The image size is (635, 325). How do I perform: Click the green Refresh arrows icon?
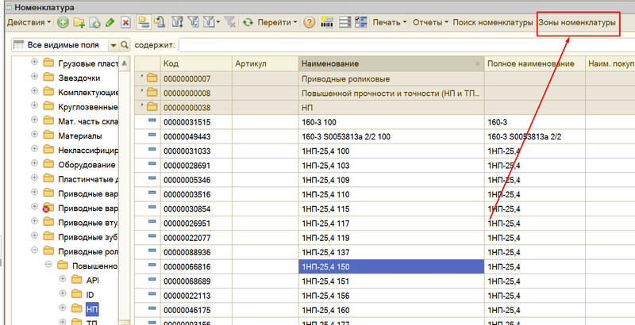(248, 23)
